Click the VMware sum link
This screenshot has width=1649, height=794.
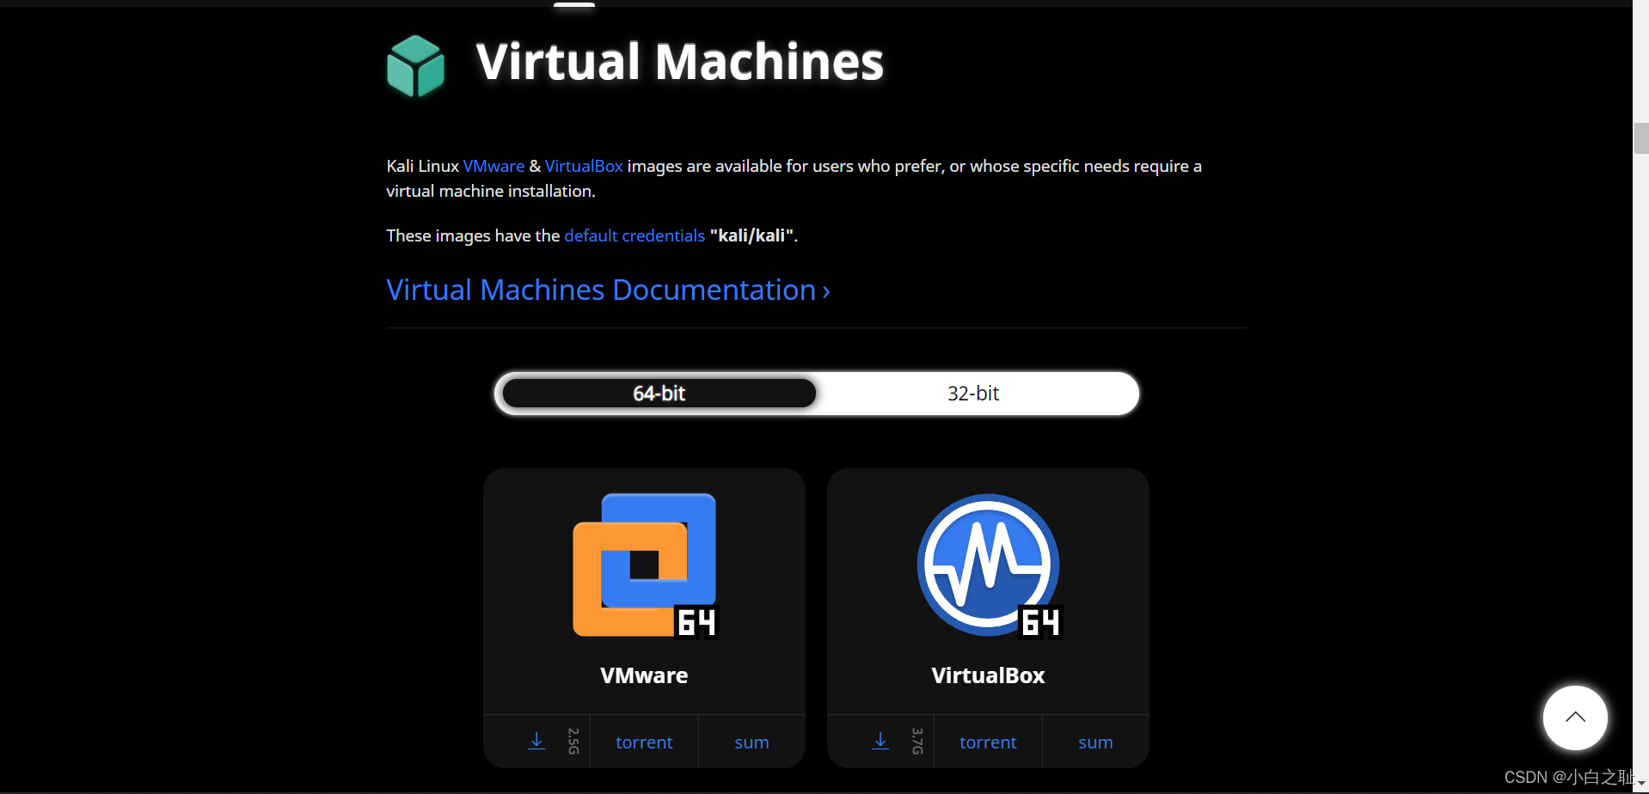(x=751, y=742)
